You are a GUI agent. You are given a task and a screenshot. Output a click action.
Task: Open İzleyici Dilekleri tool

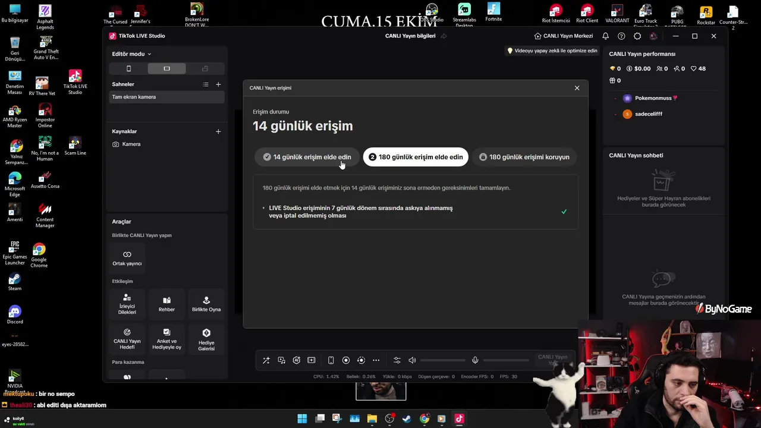(x=127, y=304)
